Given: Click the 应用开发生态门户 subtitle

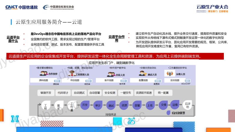Looking at the screenshot, I should pos(112,63).
